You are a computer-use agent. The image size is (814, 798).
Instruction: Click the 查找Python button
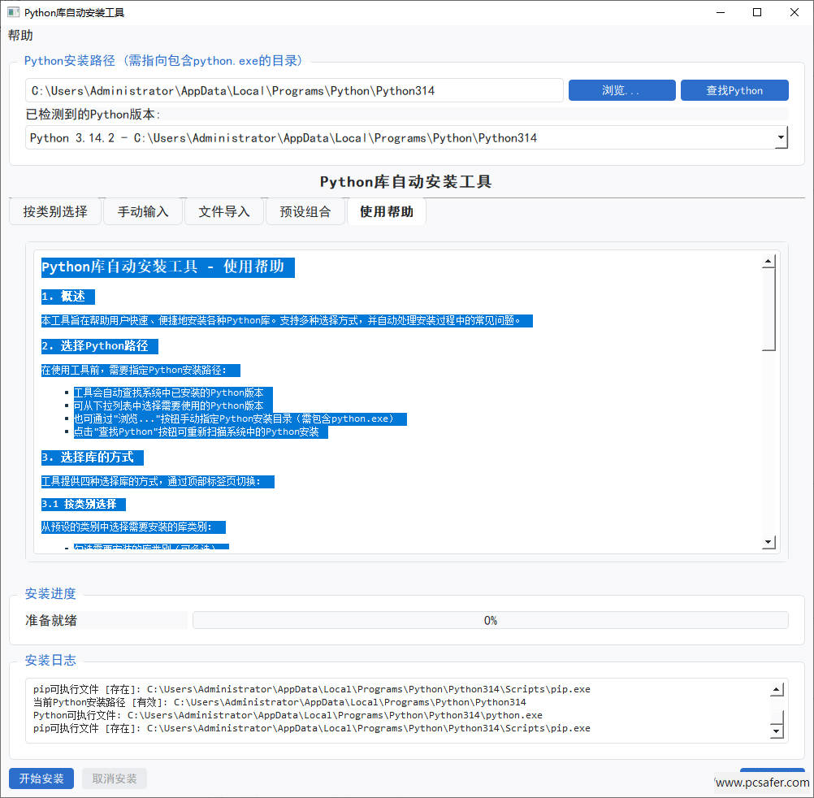tap(734, 90)
